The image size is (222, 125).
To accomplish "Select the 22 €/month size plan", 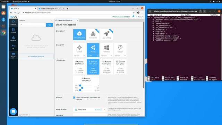I will click(120, 67).
